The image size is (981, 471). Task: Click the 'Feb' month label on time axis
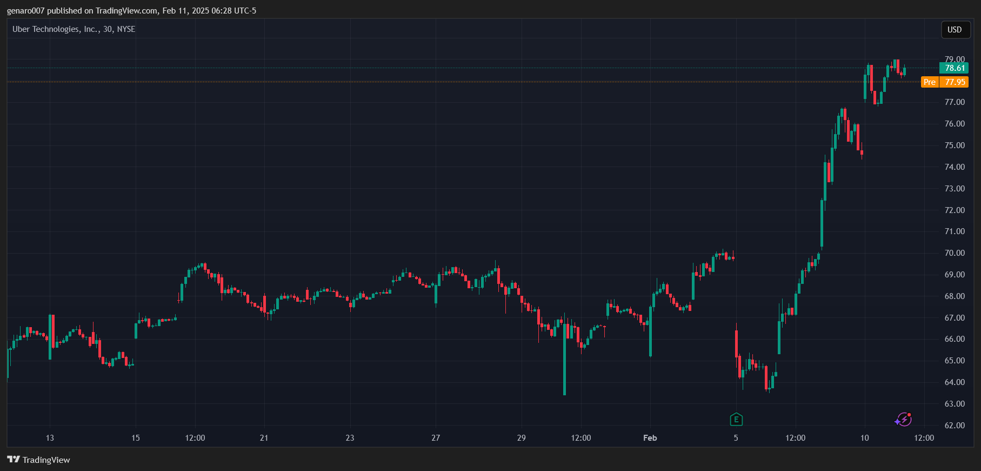[x=650, y=438]
